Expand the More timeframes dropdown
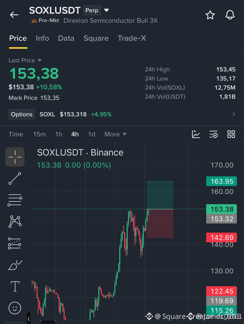 point(115,134)
